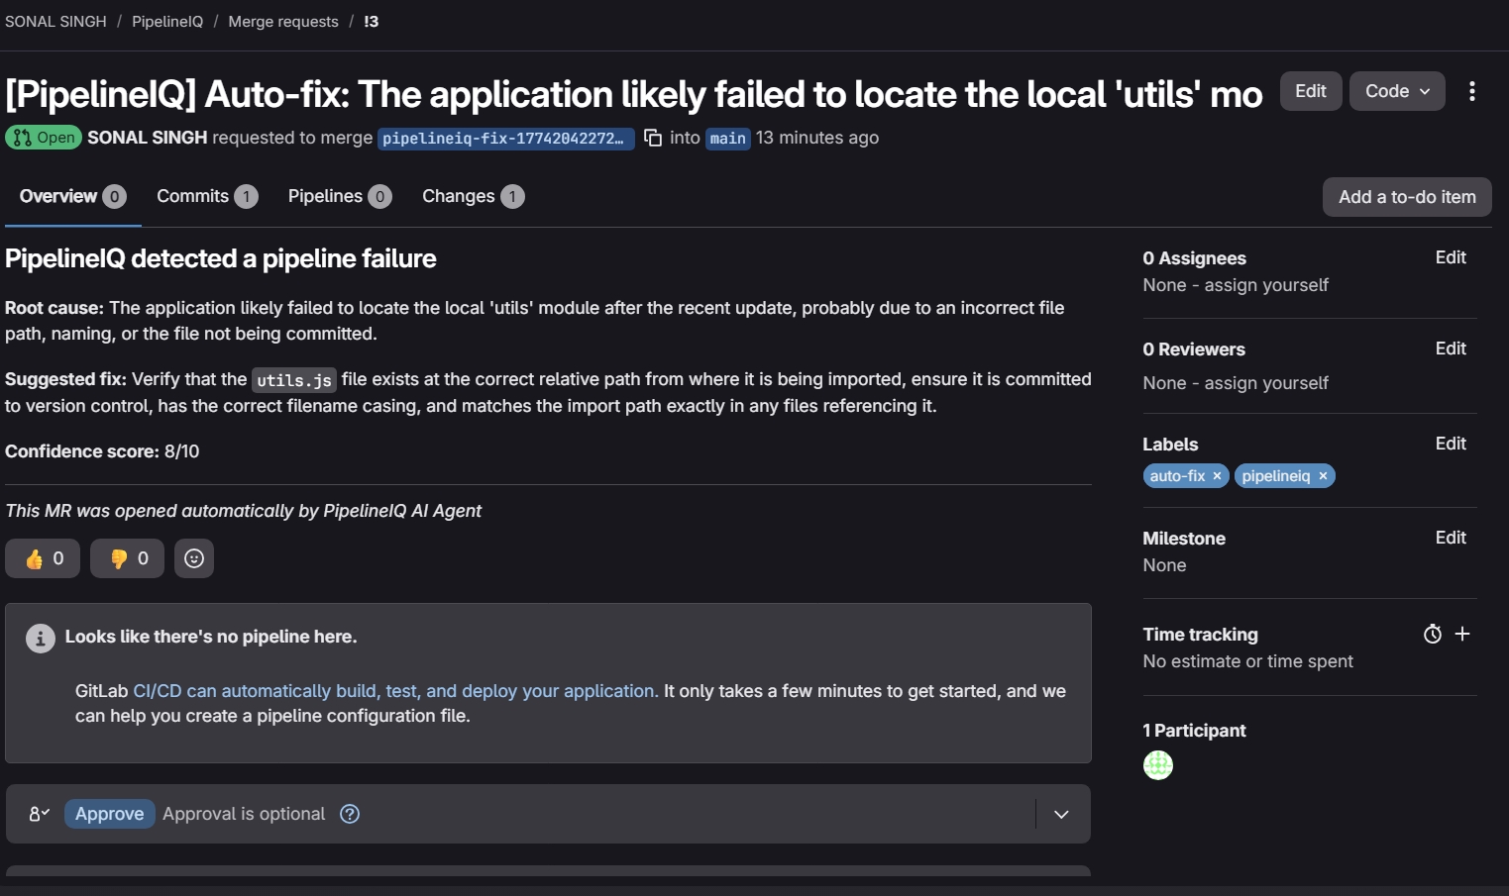
Task: Open the Pipelines tab
Action: [x=339, y=196]
